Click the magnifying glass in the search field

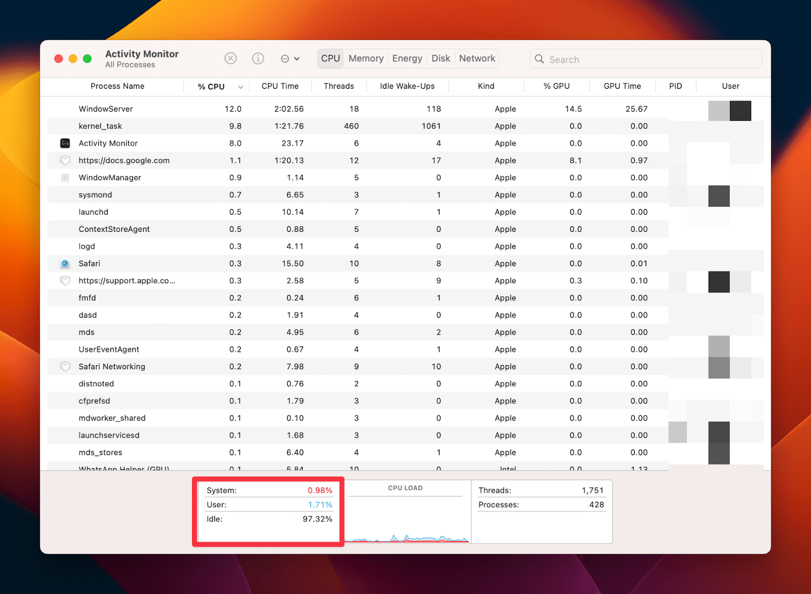point(539,59)
